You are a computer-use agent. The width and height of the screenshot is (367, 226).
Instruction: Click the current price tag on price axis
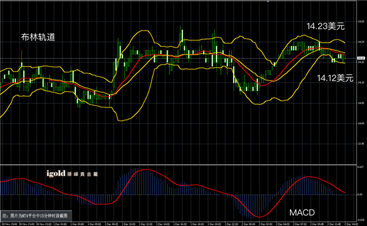[361, 58]
